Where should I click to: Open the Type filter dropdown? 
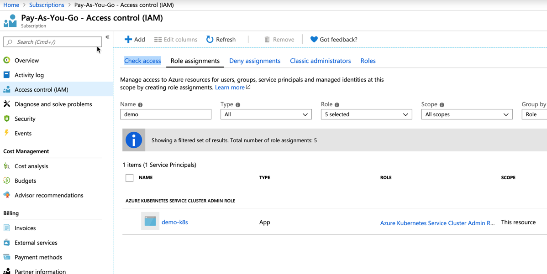click(266, 114)
